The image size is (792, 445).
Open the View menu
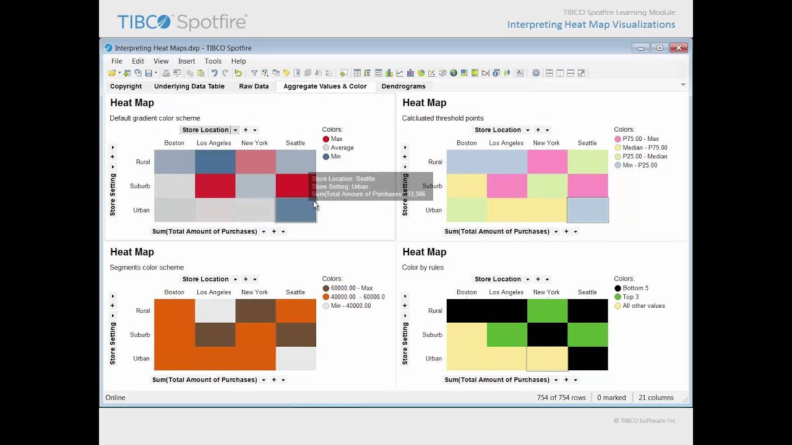(161, 61)
